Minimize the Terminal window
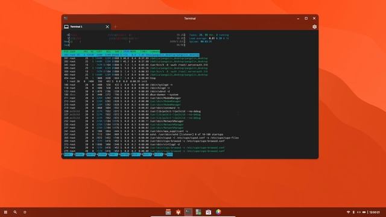The width and height of the screenshot is (386, 217). coord(298,18)
